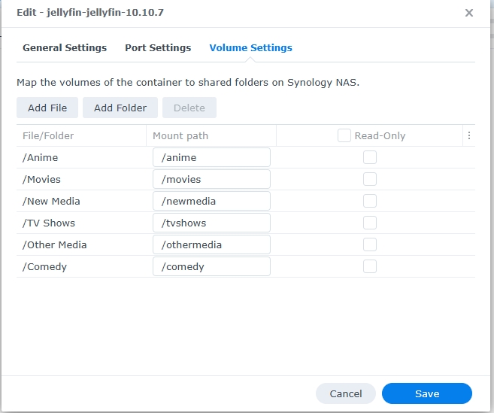Mark /Other Media as Read-Only
This screenshot has width=494, height=413.
[x=370, y=244]
